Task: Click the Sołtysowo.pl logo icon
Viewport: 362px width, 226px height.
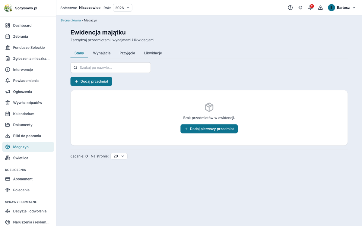Action: pos(8,8)
